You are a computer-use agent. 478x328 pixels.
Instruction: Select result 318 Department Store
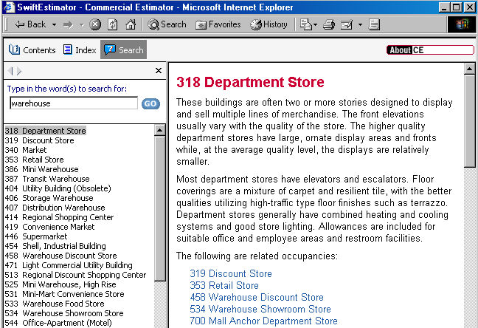(x=46, y=131)
